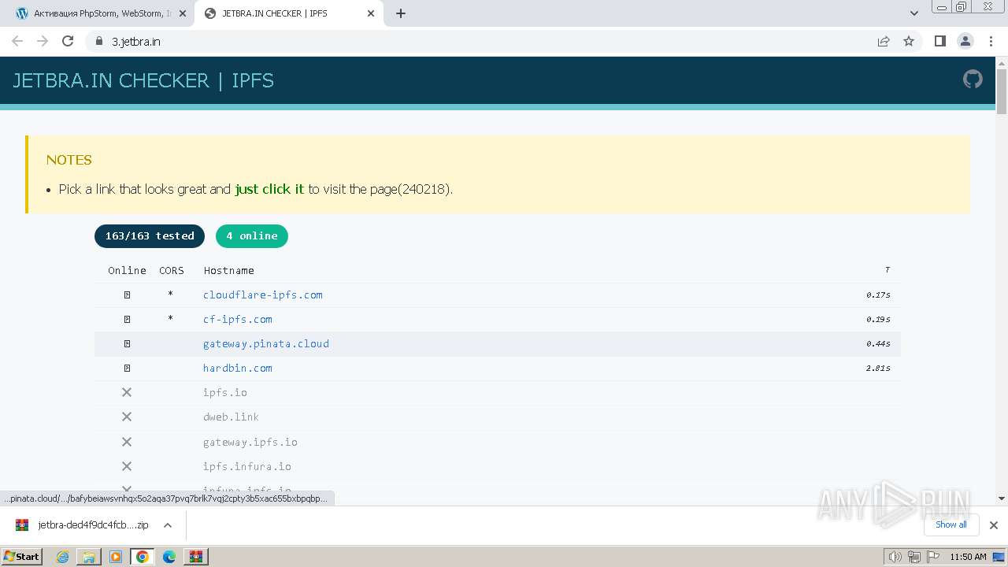Expand the tab search chevron
The width and height of the screenshot is (1008, 567).
point(914,13)
